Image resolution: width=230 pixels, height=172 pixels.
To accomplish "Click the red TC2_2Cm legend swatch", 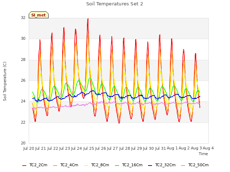I will coord(24,166).
